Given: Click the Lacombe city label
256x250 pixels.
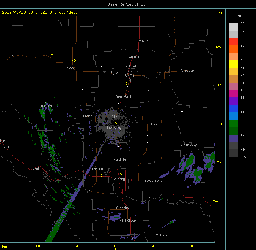Looking at the screenshot, I should (134, 57).
